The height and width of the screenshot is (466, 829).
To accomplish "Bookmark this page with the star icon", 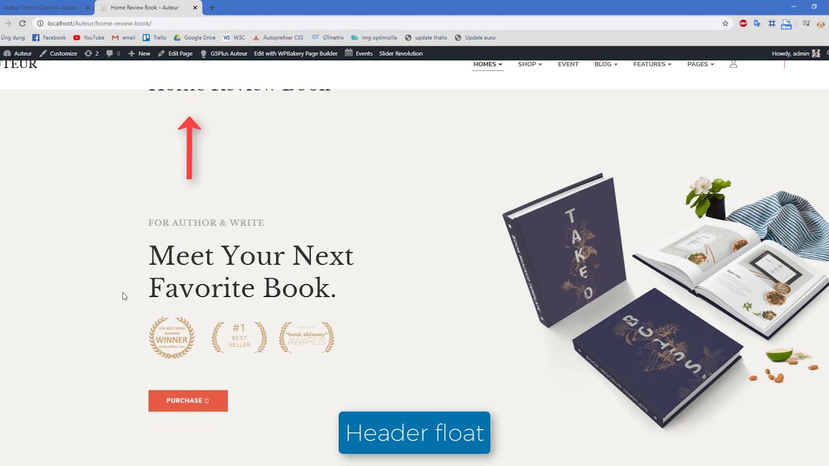I will click(x=725, y=23).
